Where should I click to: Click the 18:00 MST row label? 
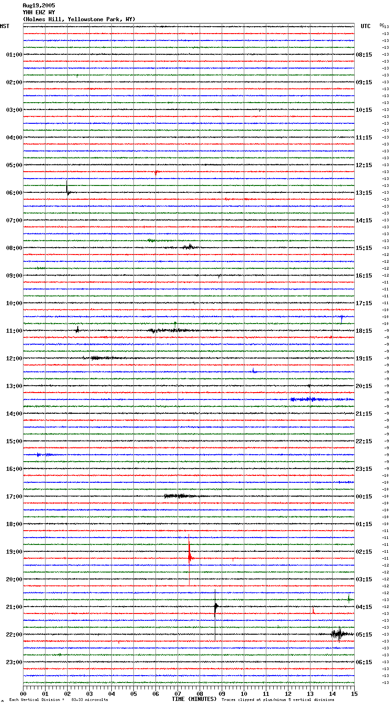14,524
